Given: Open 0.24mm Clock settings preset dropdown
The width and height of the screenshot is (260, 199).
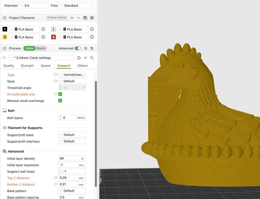Looking at the screenshot, I should click(41, 58).
